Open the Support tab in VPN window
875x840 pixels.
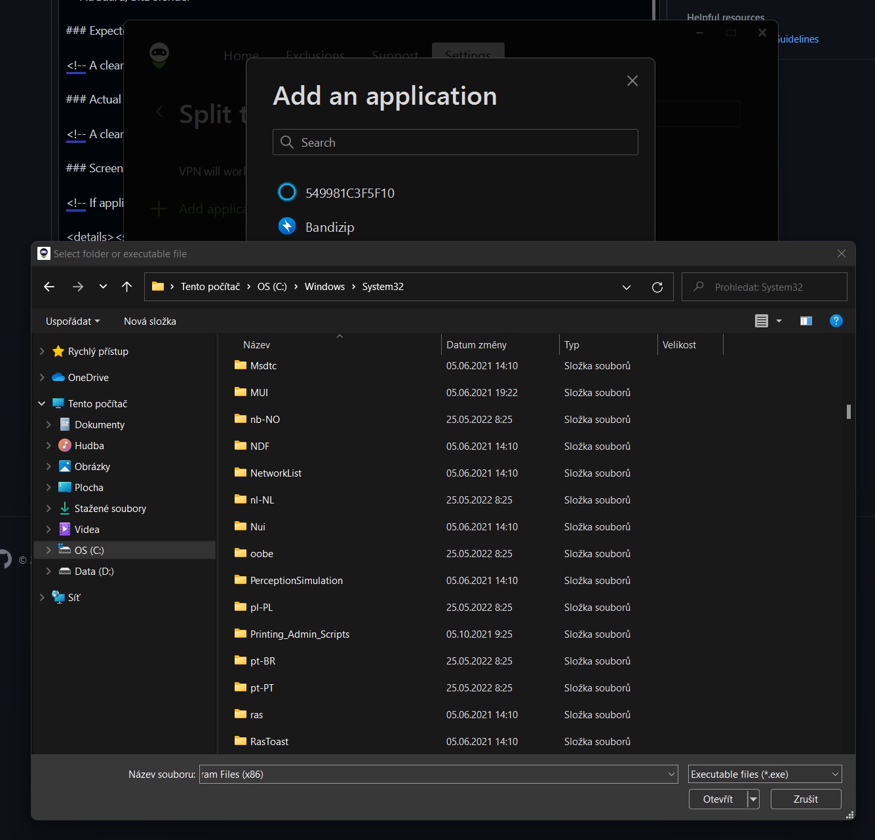click(x=395, y=55)
